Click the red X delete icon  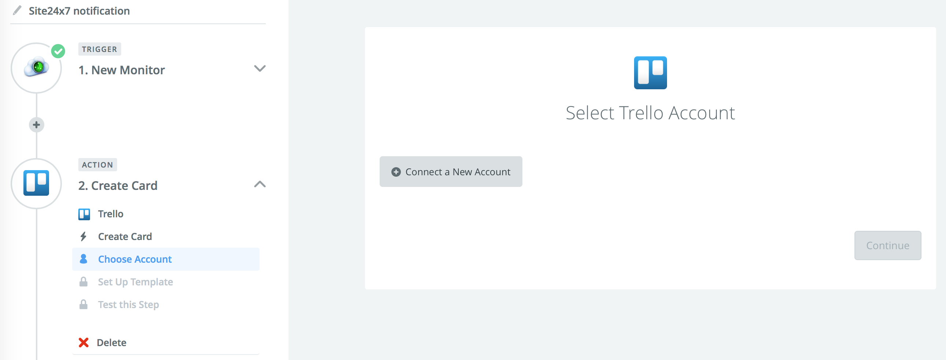point(83,342)
